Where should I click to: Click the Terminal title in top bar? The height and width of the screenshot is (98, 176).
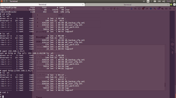(x=14, y=1)
